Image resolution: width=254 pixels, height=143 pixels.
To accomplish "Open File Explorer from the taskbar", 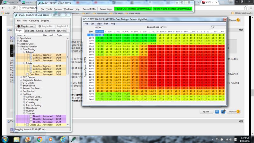I will tap(17, 139).
